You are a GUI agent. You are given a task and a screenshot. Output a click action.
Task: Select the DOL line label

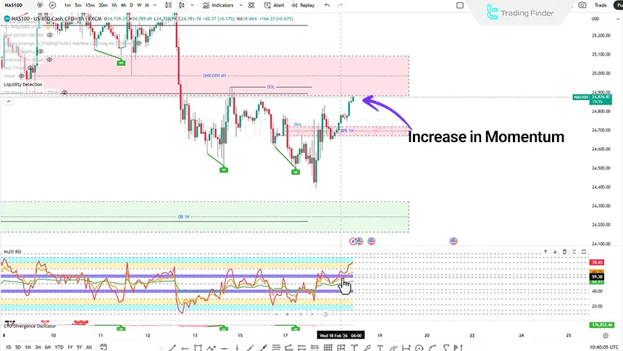click(271, 87)
